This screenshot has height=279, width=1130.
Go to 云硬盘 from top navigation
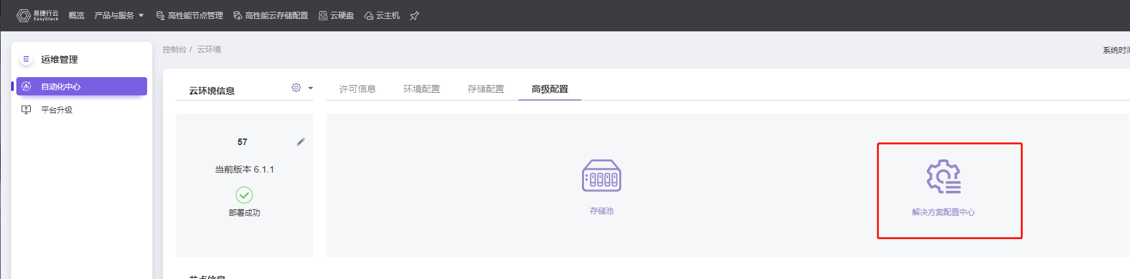click(x=336, y=16)
